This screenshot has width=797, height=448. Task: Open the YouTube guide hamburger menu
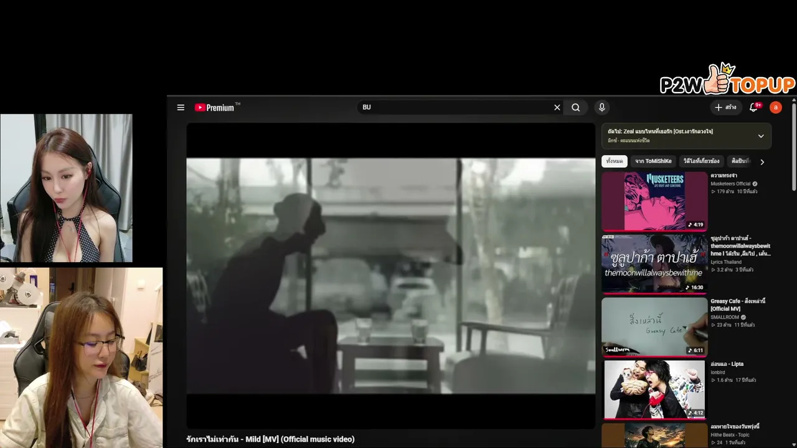[181, 108]
